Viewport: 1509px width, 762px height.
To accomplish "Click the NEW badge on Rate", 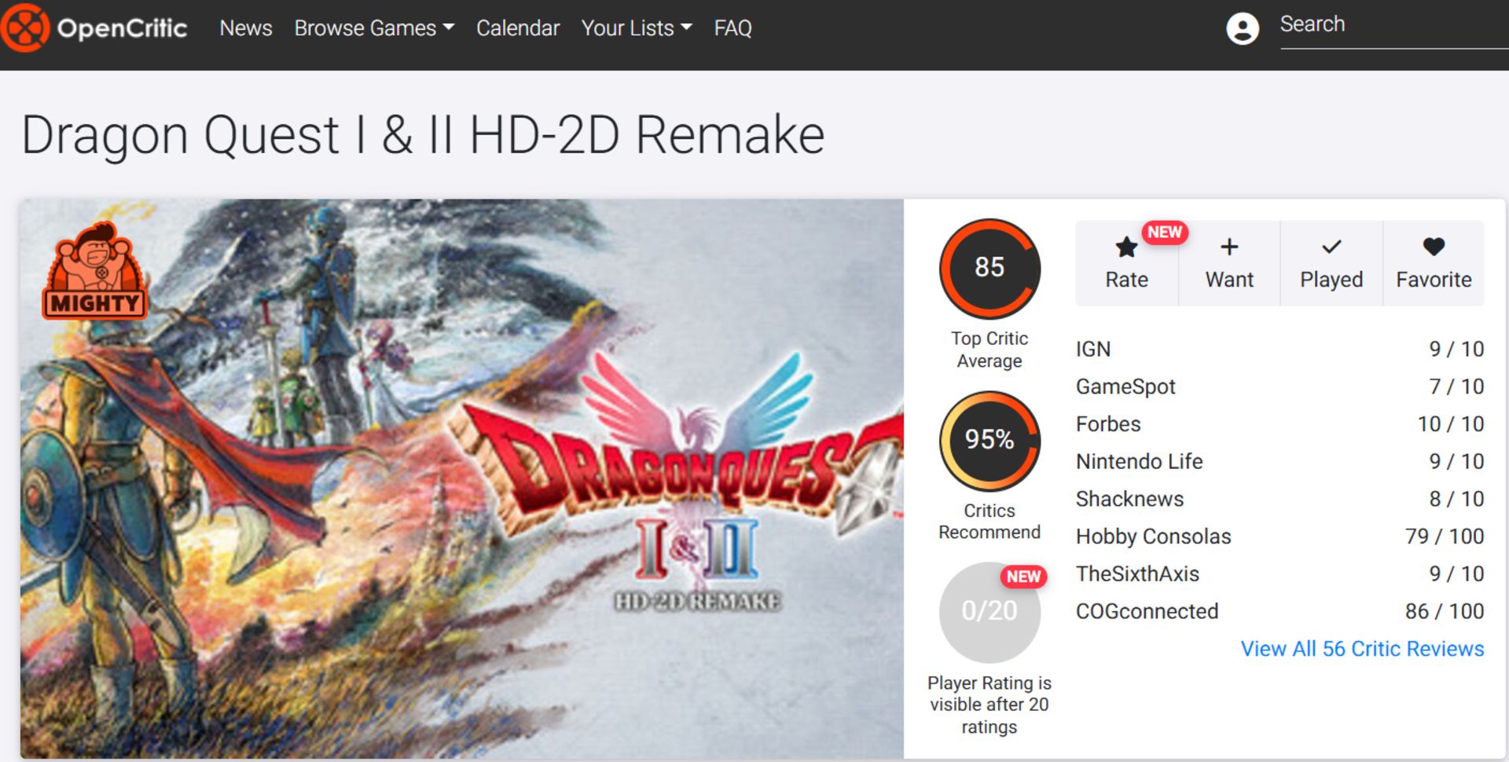I will (x=1164, y=232).
